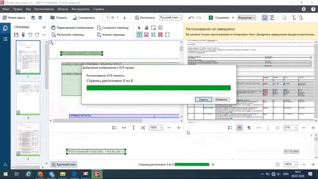Open more options ellipsis in pages panel

tap(44, 35)
